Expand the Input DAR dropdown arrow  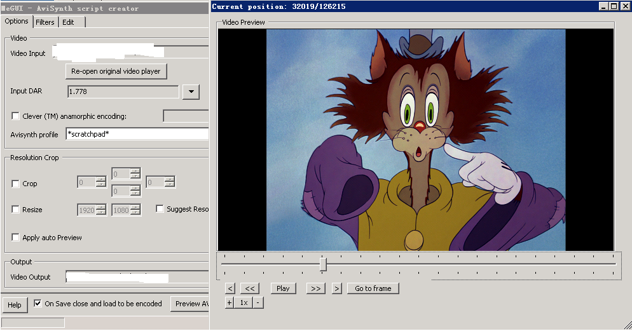(x=191, y=91)
